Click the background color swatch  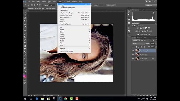coord(26,77)
